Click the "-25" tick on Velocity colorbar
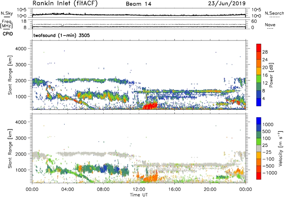The height and width of the screenshot is (197, 284). (x=266, y=152)
